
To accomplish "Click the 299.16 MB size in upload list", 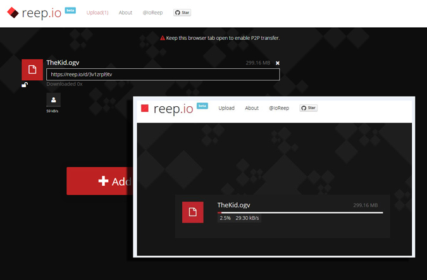I will (258, 63).
